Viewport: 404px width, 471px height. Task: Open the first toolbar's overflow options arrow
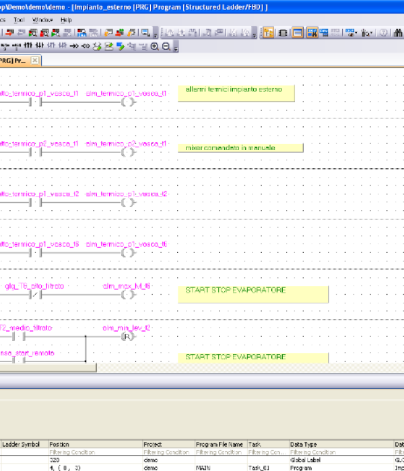click(x=156, y=33)
